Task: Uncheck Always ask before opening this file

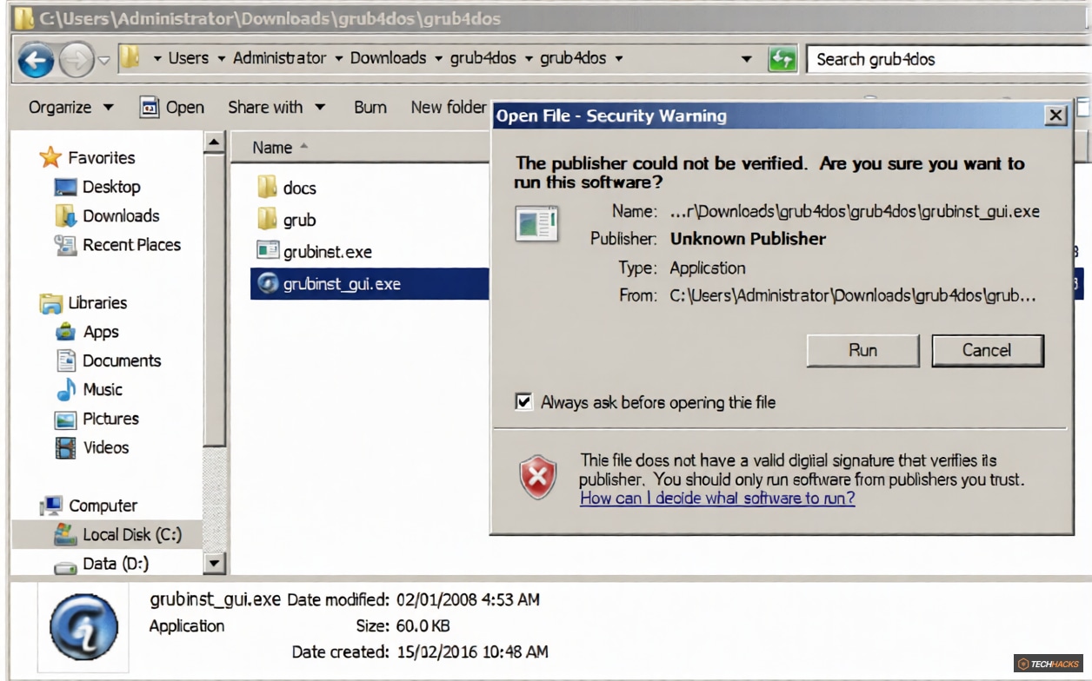Action: tap(523, 402)
